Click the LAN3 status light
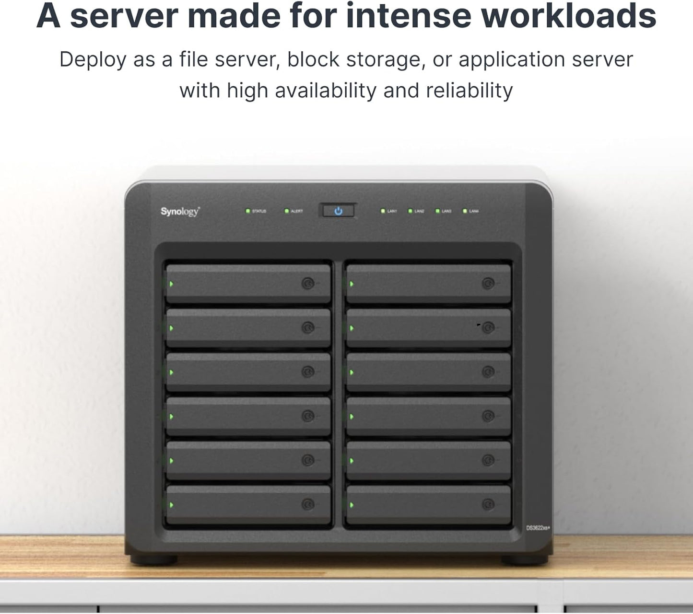693x614 pixels. [437, 211]
